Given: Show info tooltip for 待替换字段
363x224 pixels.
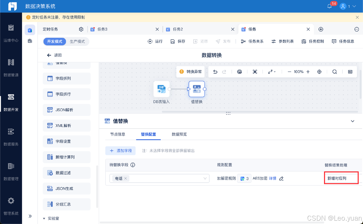Looking at the screenshot, I should tap(132, 165).
